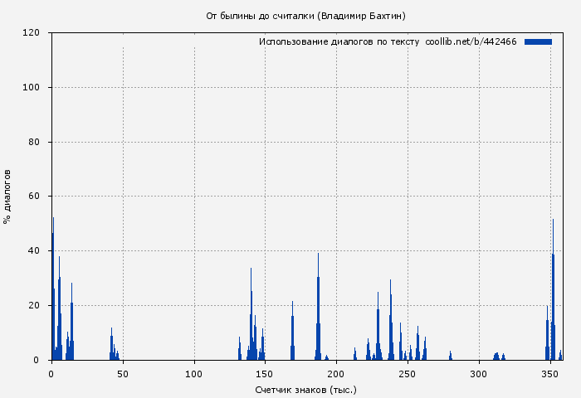The height and width of the screenshot is (398, 581).
Task: Click the 80 label on the vertical axis
Action: click(34, 142)
